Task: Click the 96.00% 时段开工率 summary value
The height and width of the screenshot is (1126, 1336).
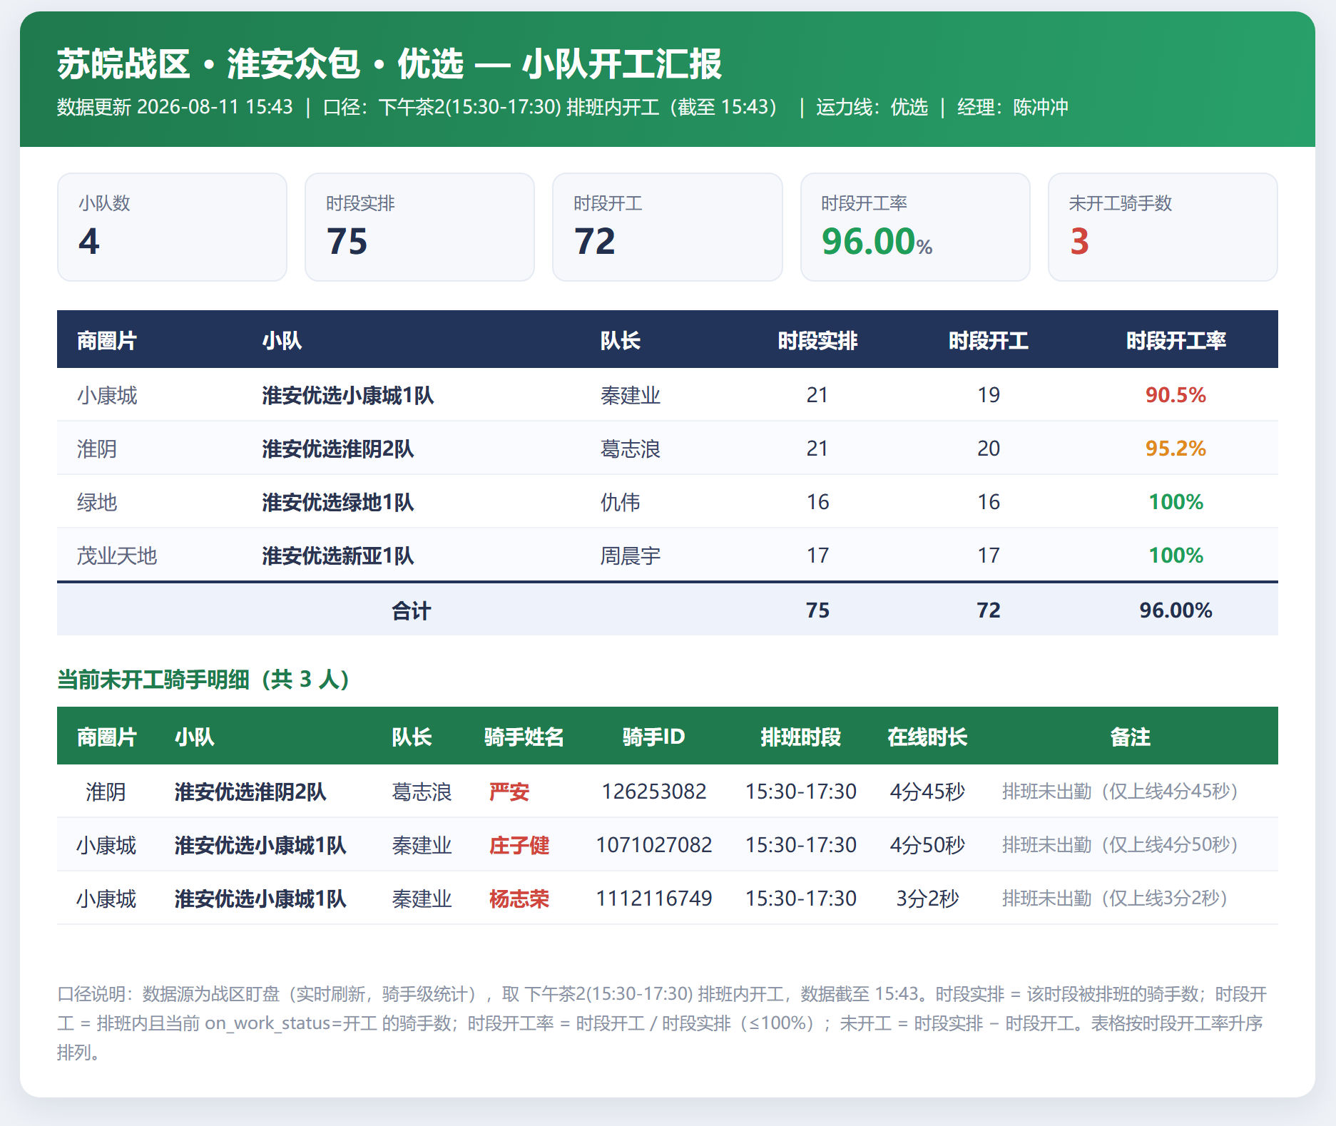Action: (877, 241)
